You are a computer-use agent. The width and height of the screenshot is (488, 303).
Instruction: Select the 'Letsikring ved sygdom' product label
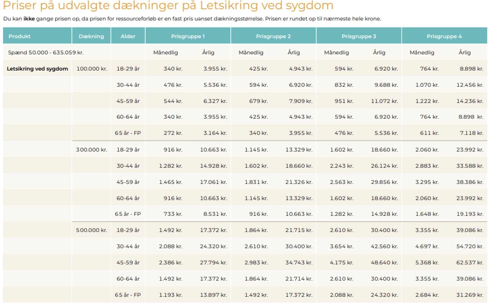coord(37,69)
